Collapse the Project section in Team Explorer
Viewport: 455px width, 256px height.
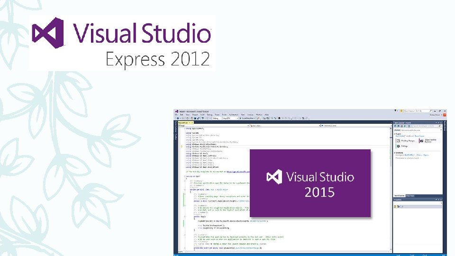(395, 134)
